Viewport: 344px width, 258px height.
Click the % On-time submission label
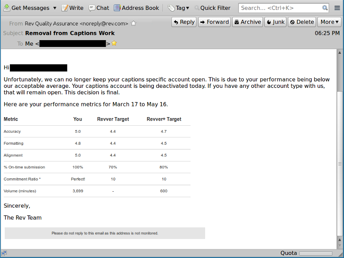click(x=25, y=167)
